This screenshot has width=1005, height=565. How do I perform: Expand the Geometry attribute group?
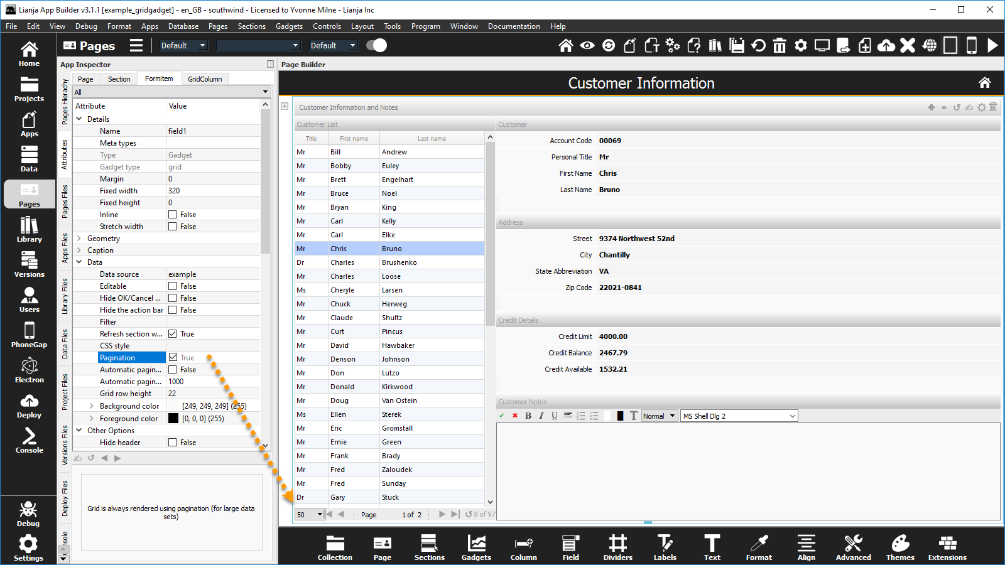tap(79, 239)
